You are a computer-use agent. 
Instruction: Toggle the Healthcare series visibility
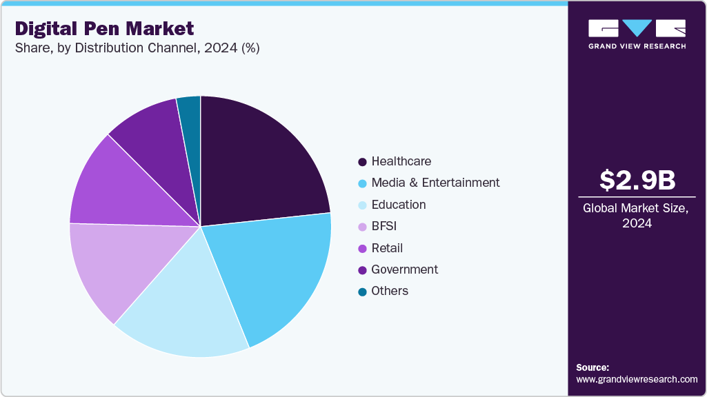(x=400, y=161)
